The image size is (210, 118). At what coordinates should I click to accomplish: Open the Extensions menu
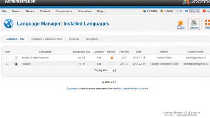click(85, 11)
